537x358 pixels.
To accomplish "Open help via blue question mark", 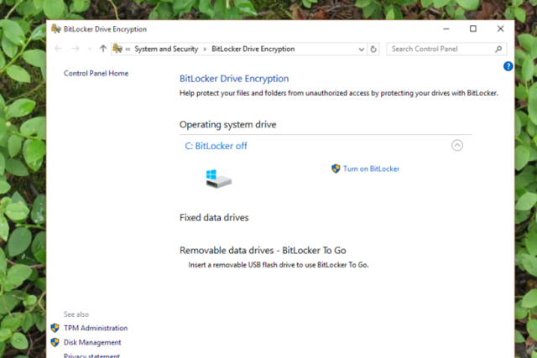I will pos(508,66).
